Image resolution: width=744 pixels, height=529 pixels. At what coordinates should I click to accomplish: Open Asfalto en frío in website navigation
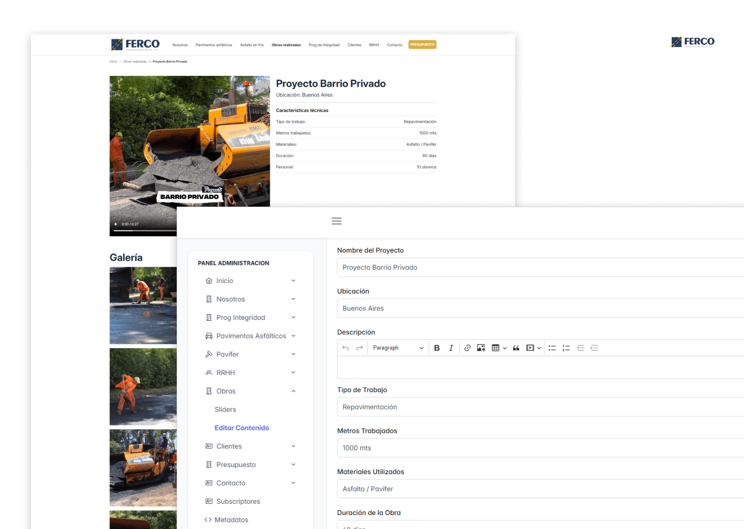(252, 45)
